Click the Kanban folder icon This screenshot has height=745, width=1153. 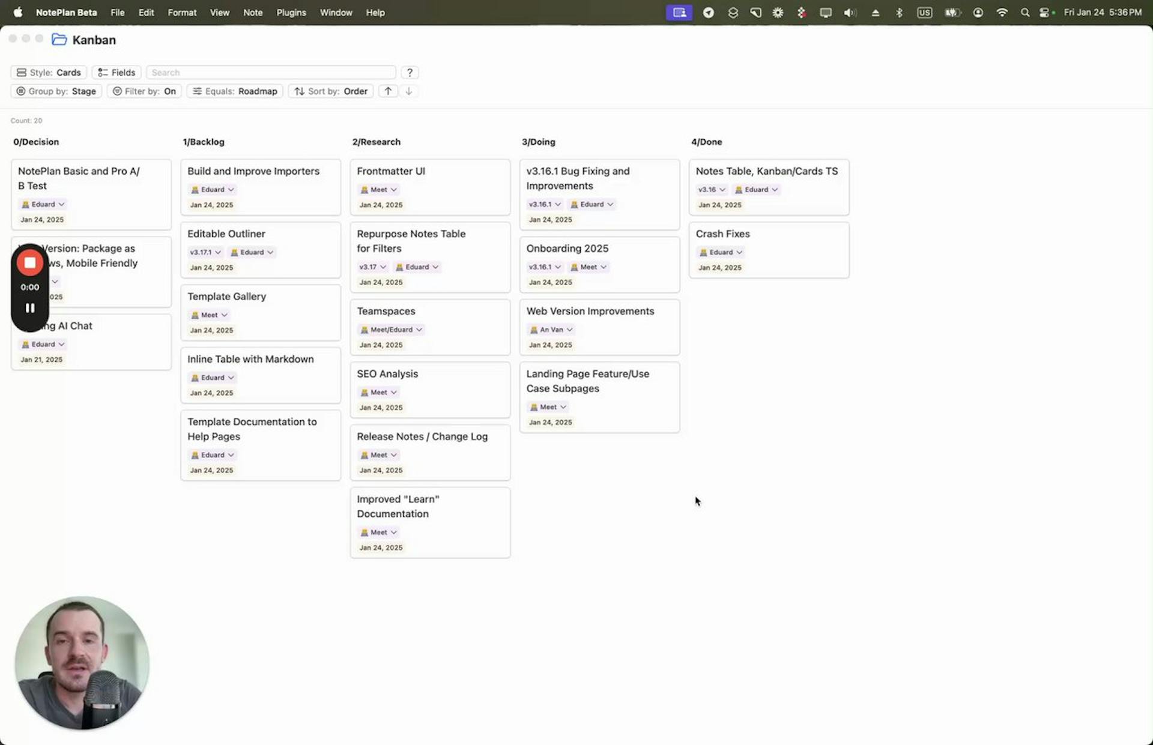coord(59,39)
